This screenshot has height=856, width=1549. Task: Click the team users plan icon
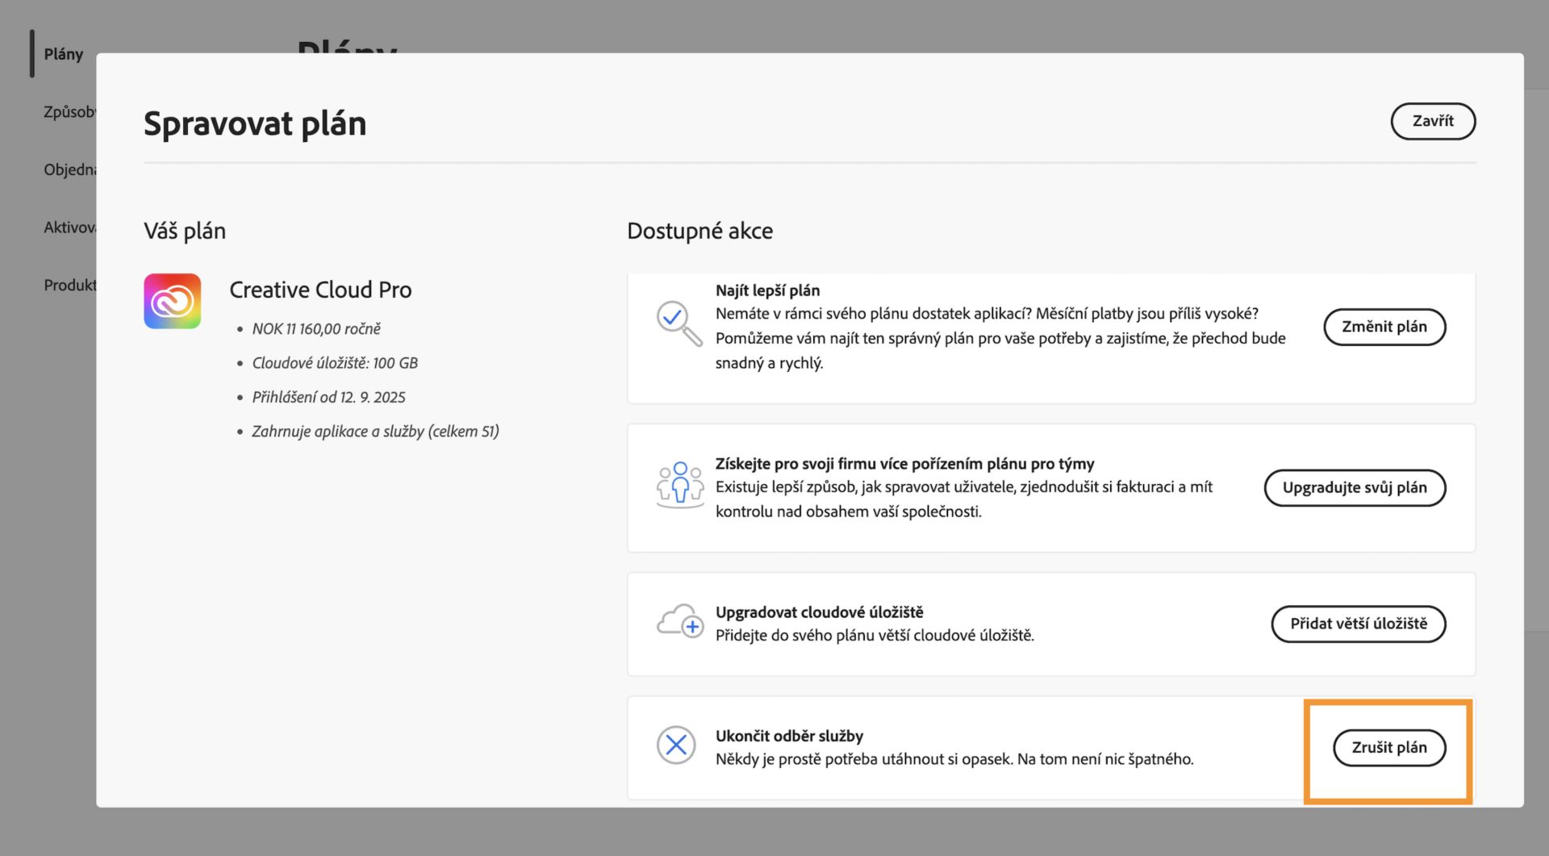(679, 484)
